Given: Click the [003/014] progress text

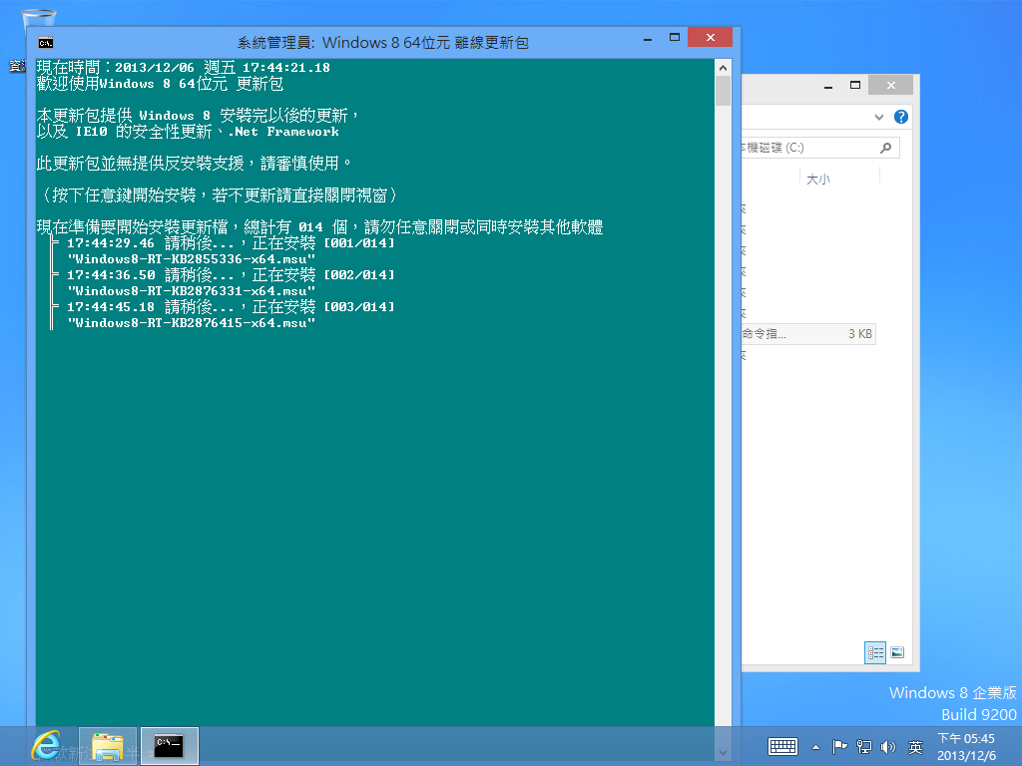Looking at the screenshot, I should point(359,307).
